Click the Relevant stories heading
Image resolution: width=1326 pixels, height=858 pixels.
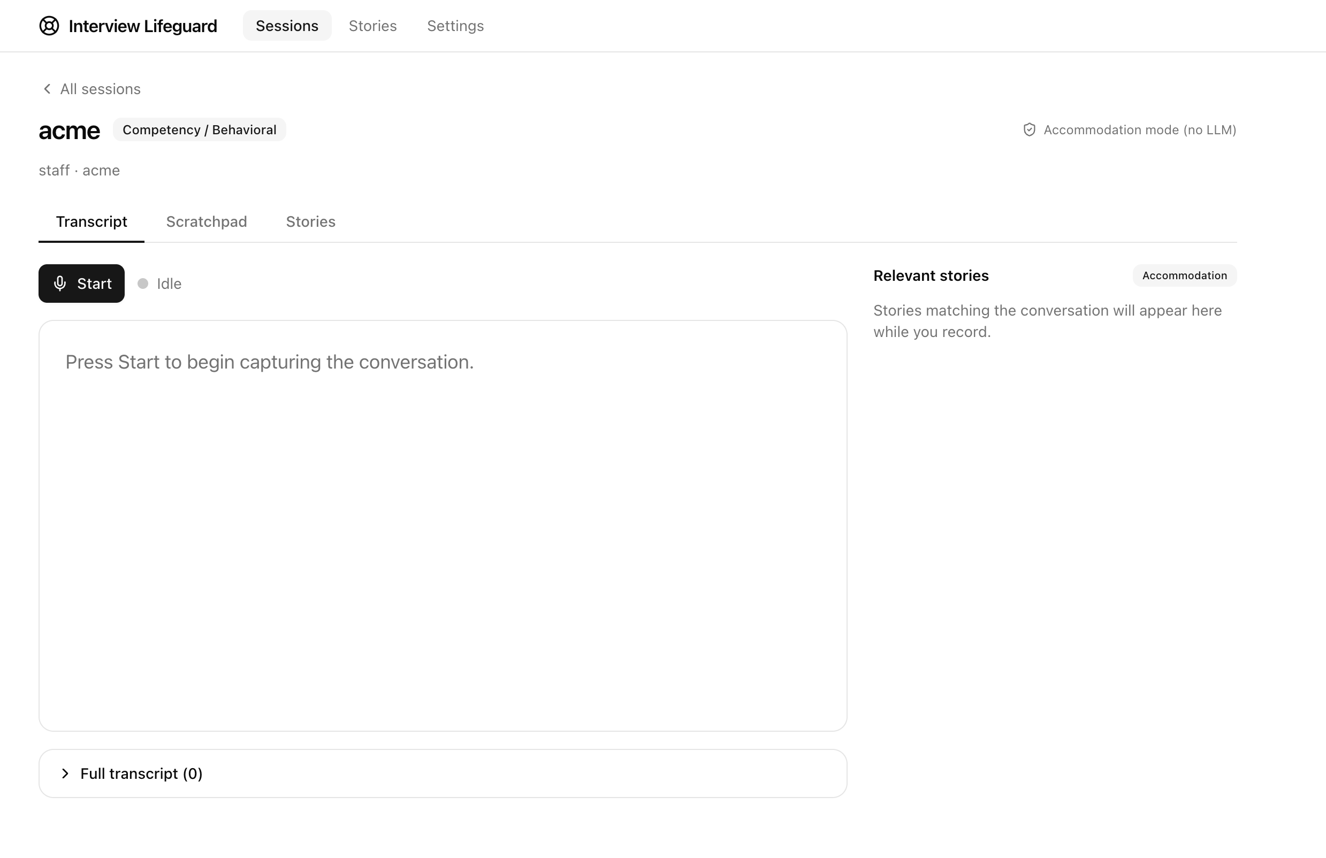point(931,275)
